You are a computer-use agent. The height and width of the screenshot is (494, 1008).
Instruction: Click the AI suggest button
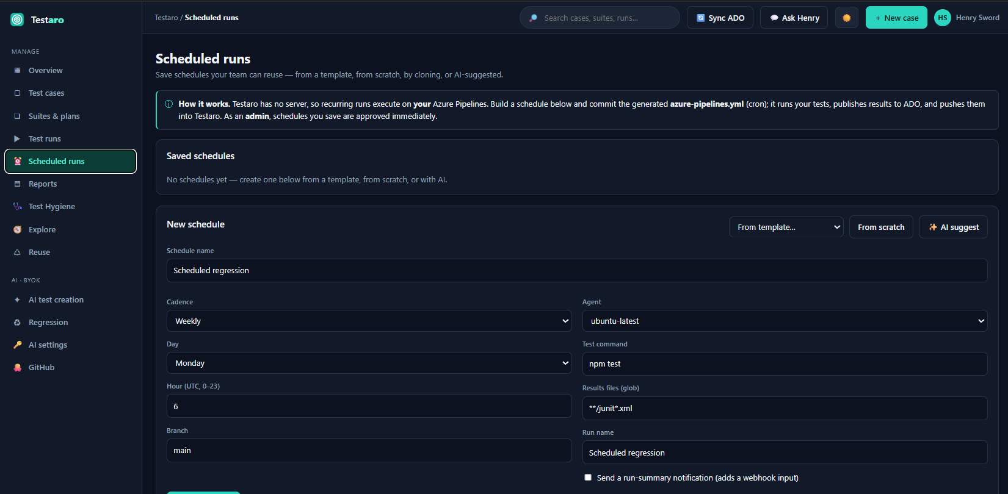pyautogui.click(x=953, y=227)
